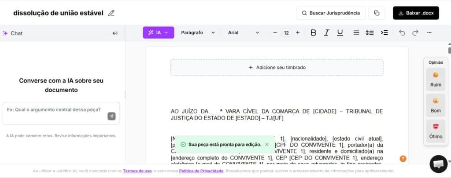451x178 pixels.
Task: Open the more options ellipsis menu
Action: click(x=429, y=33)
